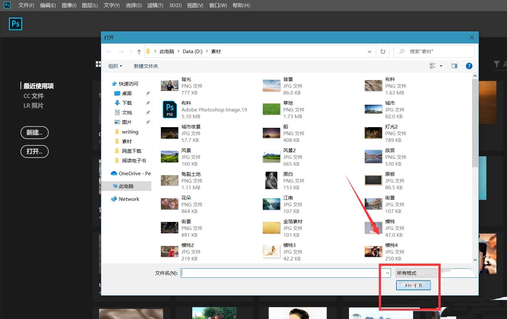Select the 布料 PSD file icon
The image size is (507, 319).
pyautogui.click(x=170, y=110)
